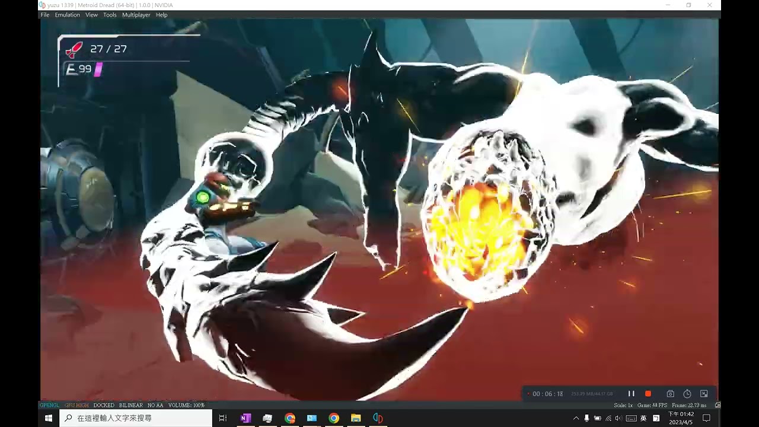
Task: Minimize the yuzu window
Action: point(668,5)
